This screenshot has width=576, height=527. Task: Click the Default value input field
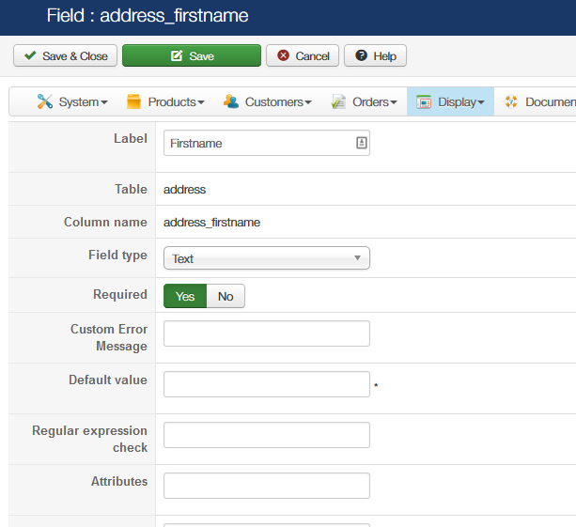click(267, 384)
